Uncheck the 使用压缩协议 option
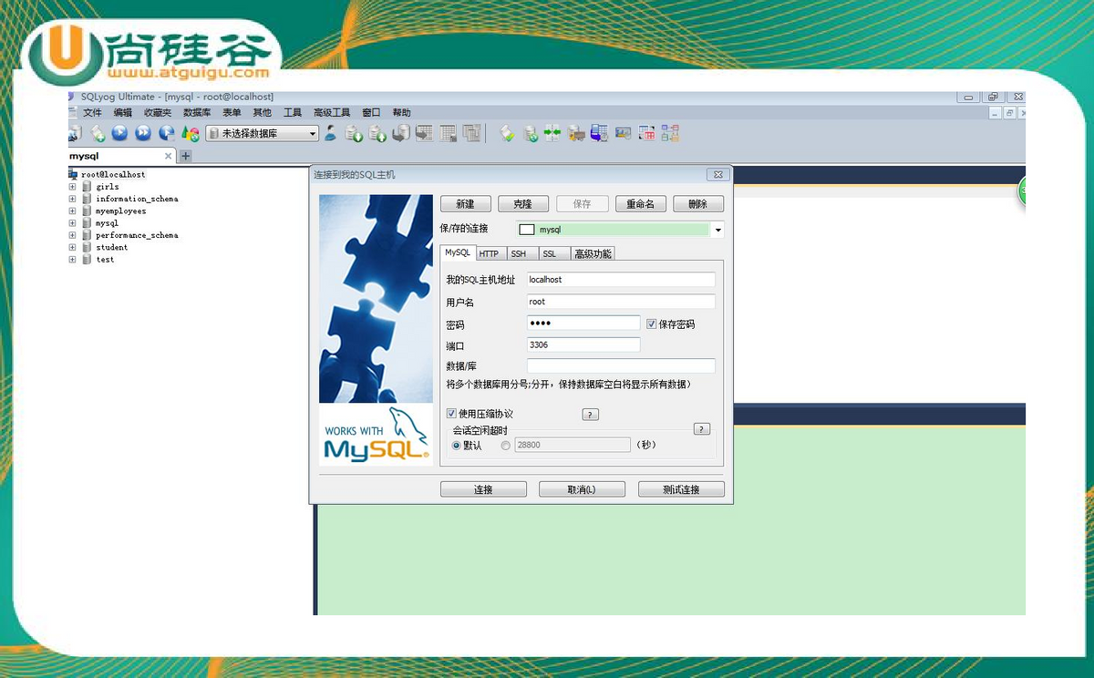 [x=451, y=413]
